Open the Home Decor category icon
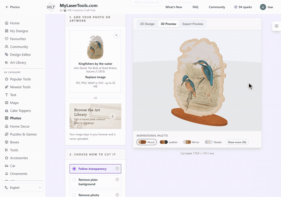Screen dimensions: 281x197 click(7, 127)
